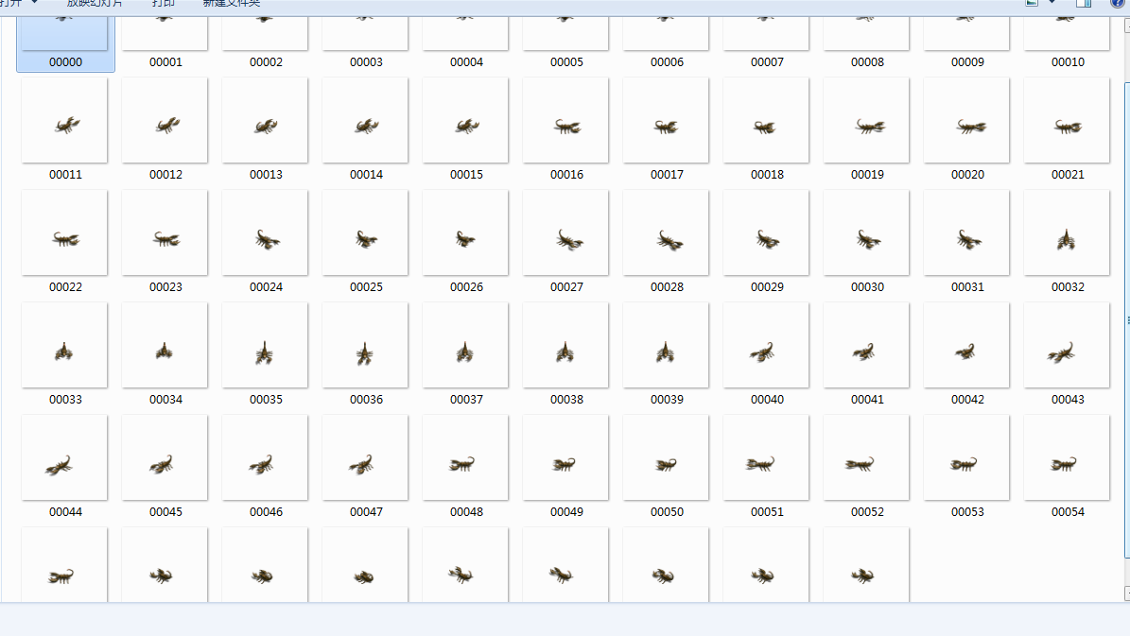
Task: Select the scorpion thumbnail for file 00040
Action: pyautogui.click(x=766, y=345)
